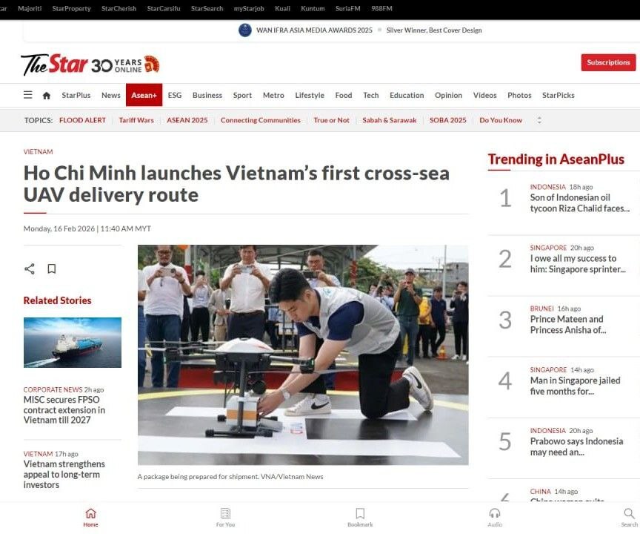The height and width of the screenshot is (534, 640).
Task: Open the Audio headphones icon
Action: 495,517
